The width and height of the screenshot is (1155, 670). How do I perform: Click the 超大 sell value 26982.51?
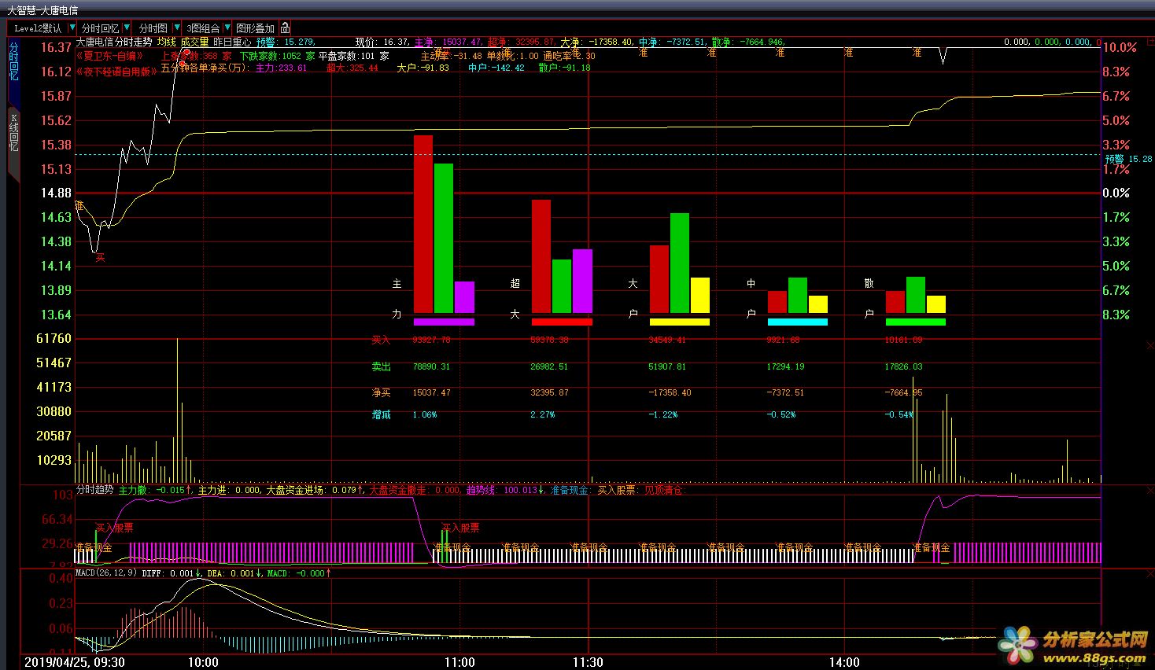[549, 366]
